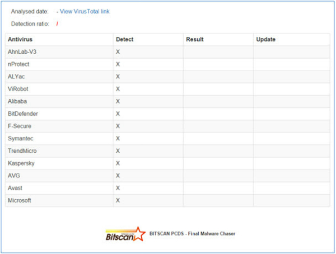The height and width of the screenshot is (254, 336).
Task: Click the F-Secure antivirus name
Action: (x=20, y=126)
